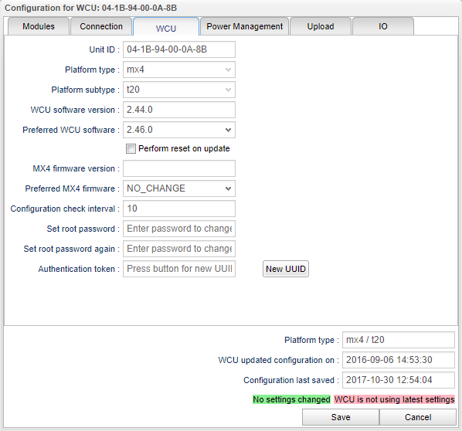The image size is (462, 431).
Task: Save the WCU configuration
Action: [x=341, y=417]
